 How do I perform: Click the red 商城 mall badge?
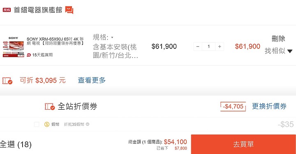[7, 10]
